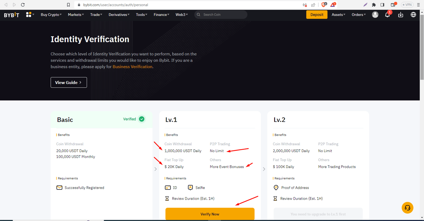
Task: Click the Basic level Verified badge
Action: [134, 119]
